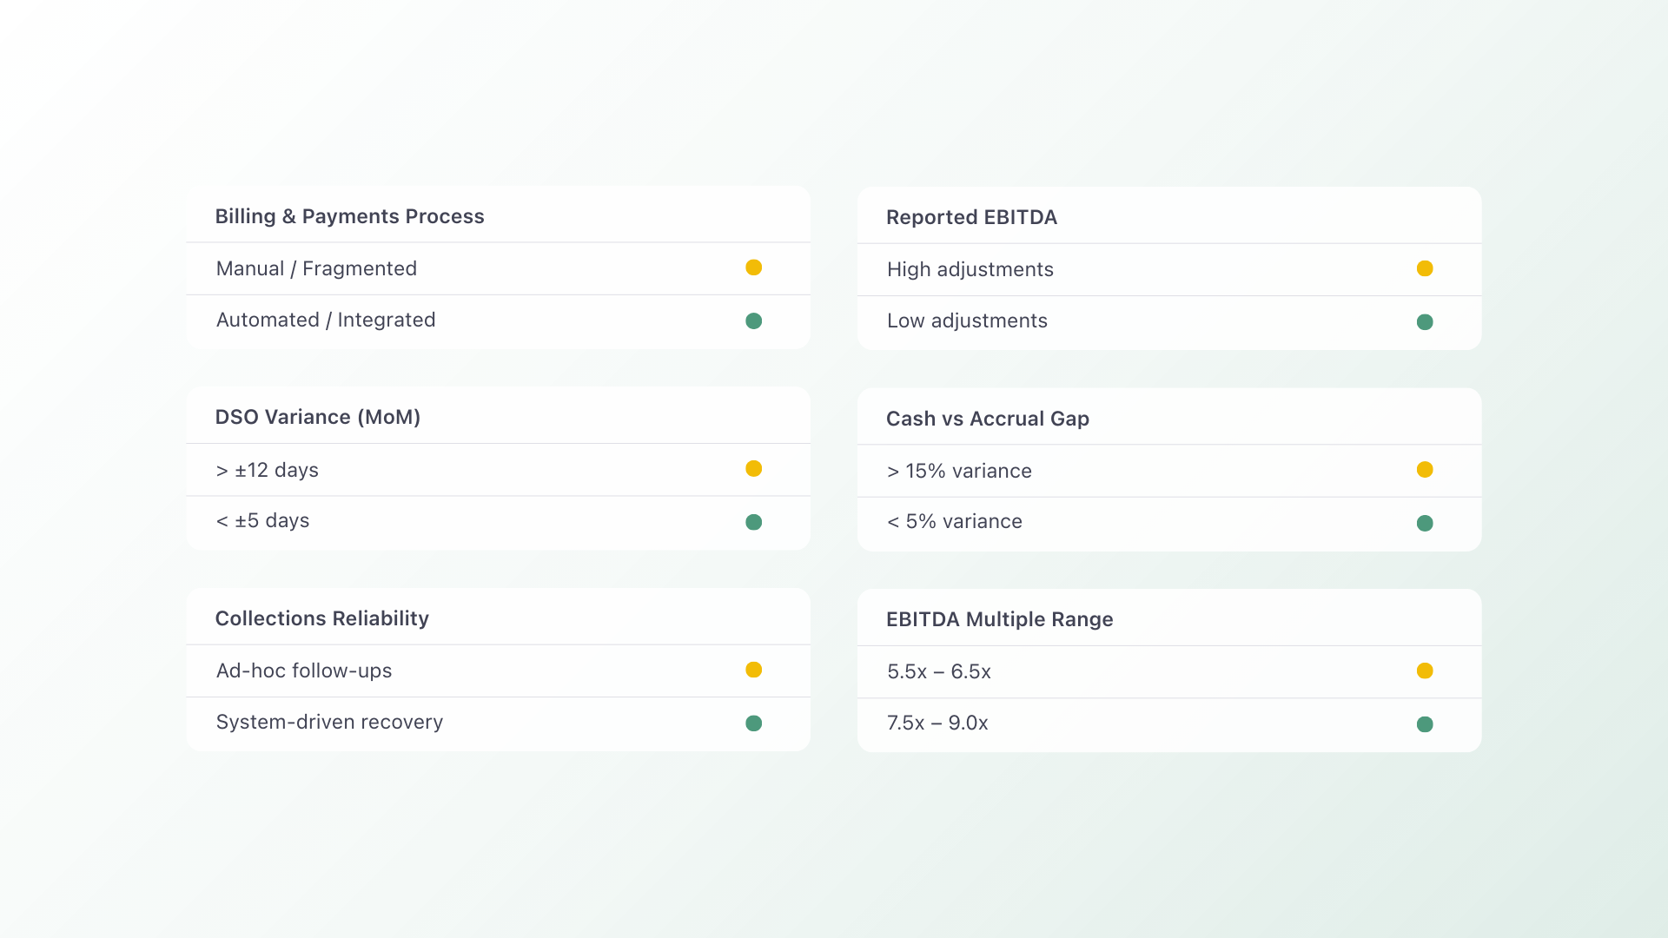This screenshot has width=1668, height=938.
Task: Select the 5.5x – 6.5x text
Action: click(938, 671)
